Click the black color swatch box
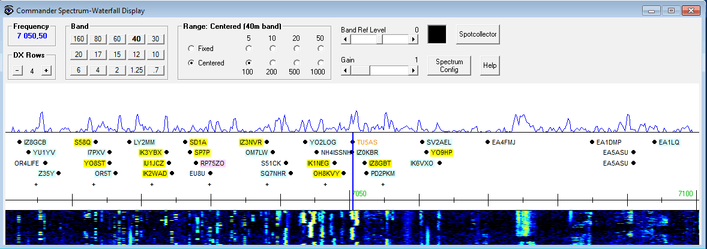 437,34
